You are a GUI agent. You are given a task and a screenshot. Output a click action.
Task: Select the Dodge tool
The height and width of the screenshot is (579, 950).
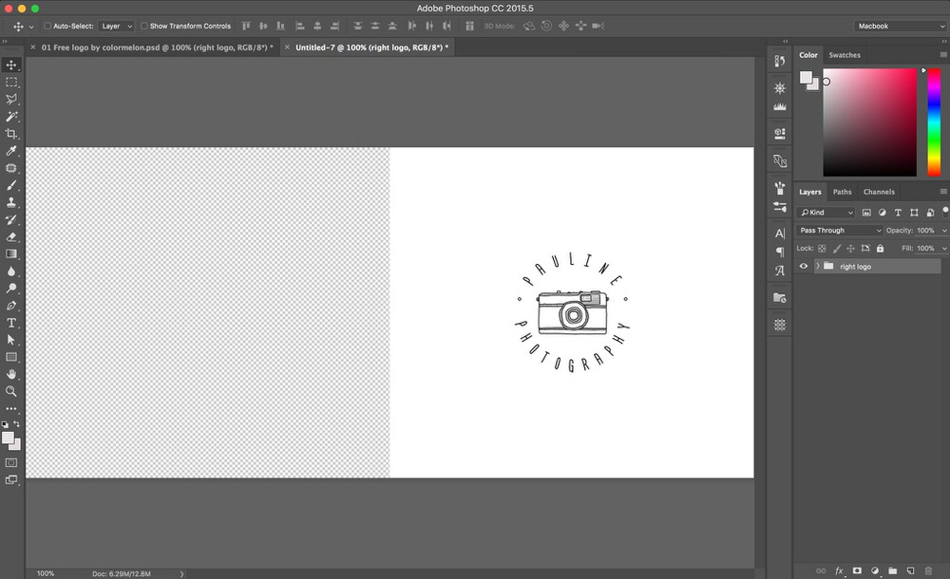pos(10,289)
